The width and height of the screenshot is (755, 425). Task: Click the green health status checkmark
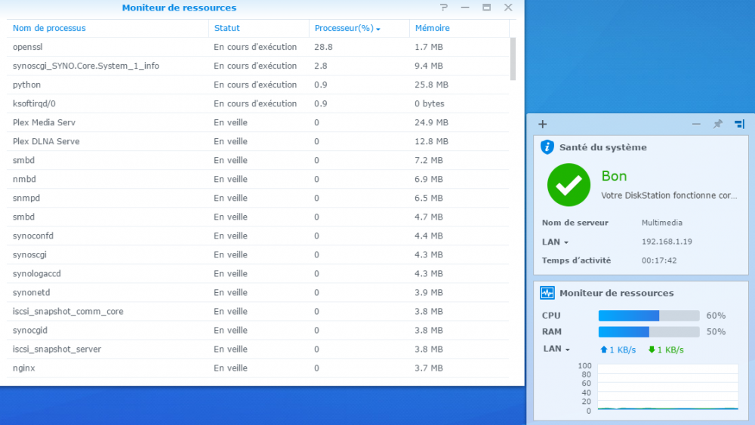point(569,185)
